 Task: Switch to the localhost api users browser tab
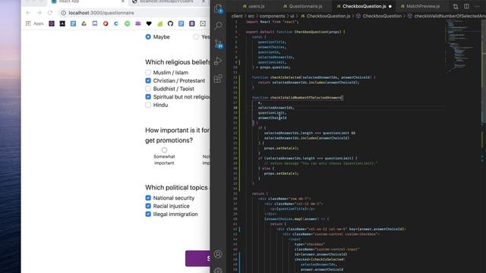169,2
